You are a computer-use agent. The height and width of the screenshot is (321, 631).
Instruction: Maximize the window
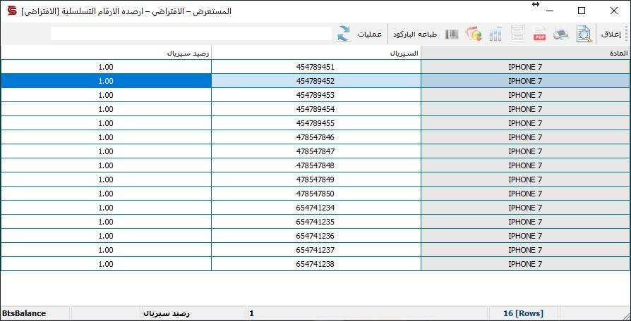tap(582, 11)
